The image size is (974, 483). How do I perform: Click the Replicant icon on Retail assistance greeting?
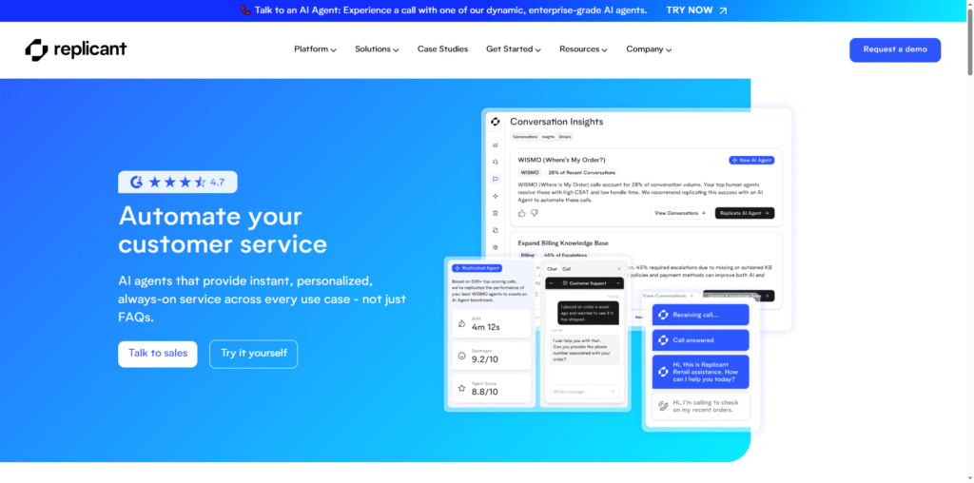(663, 372)
